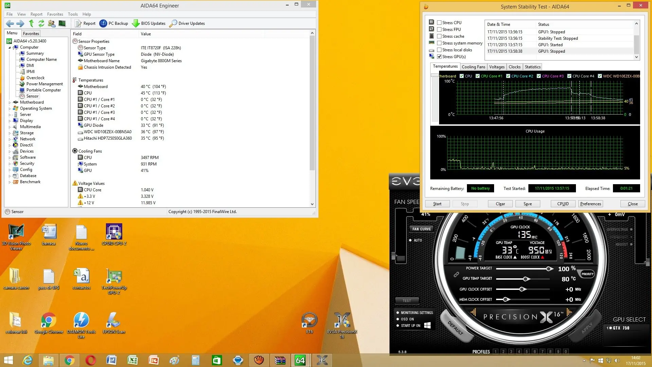
Task: Open CPUID from the Stability Test window
Action: [x=563, y=204]
